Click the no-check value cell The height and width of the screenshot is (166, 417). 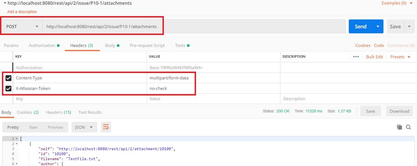[x=213, y=88]
